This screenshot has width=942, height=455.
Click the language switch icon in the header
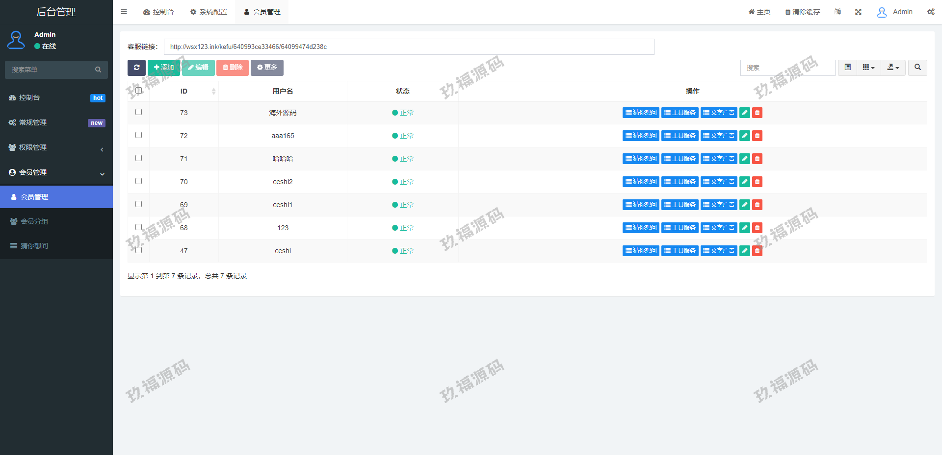tap(837, 12)
